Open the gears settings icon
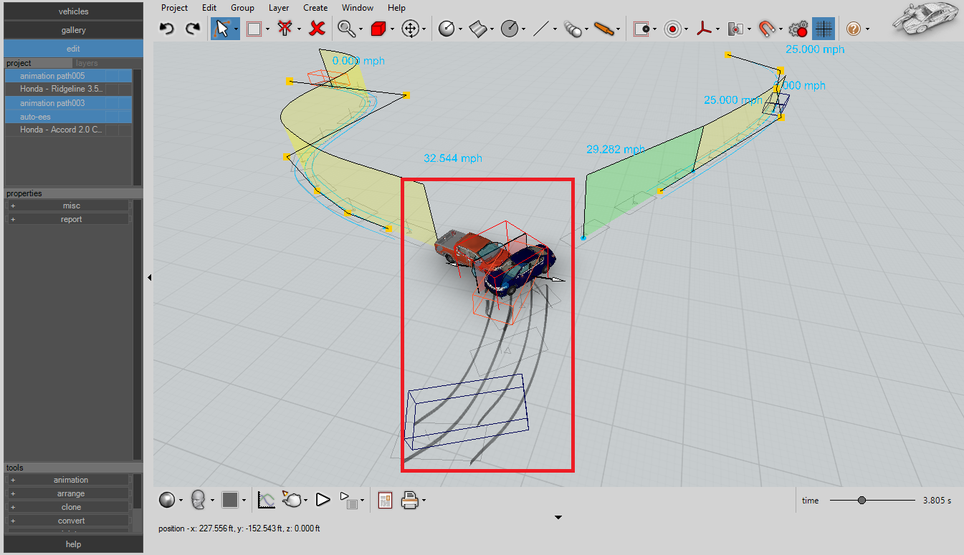The height and width of the screenshot is (555, 964). point(798,29)
